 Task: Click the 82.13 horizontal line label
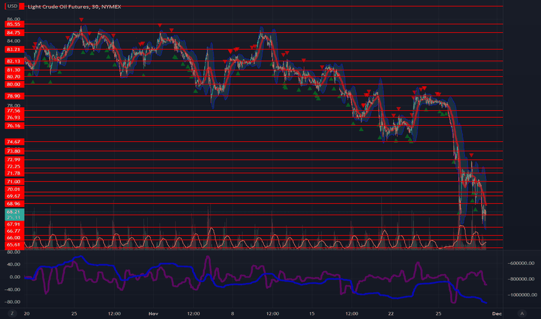[14, 61]
